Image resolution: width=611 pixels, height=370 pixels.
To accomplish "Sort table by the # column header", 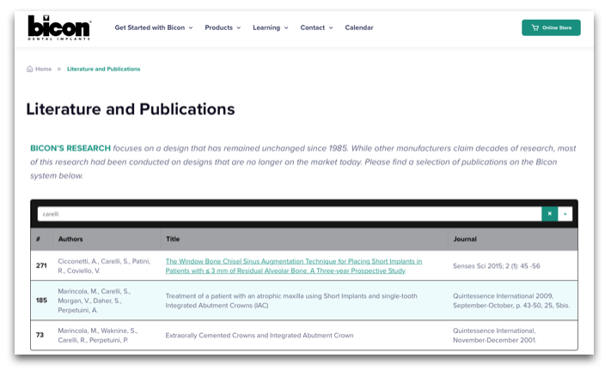I will tap(39, 239).
